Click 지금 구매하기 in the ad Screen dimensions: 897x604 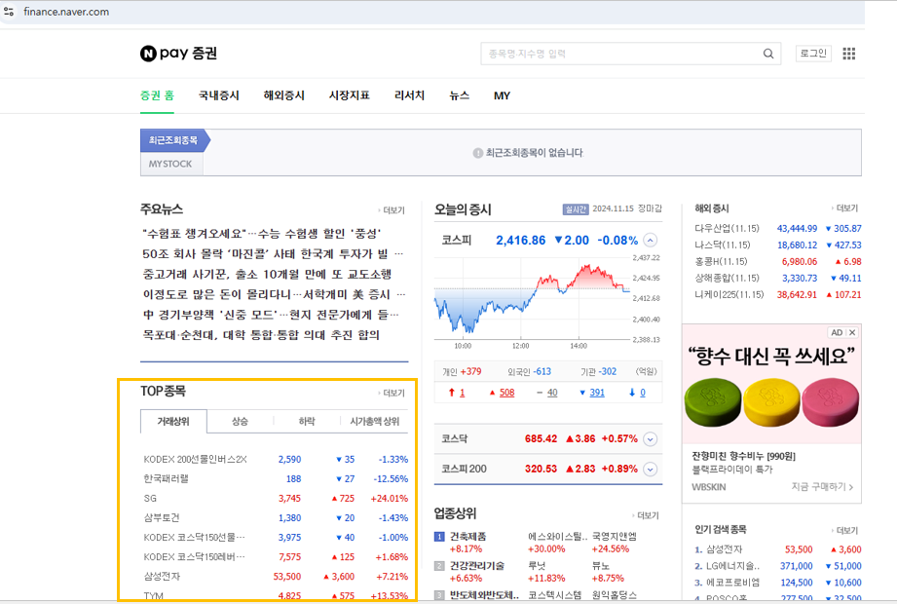tap(822, 487)
